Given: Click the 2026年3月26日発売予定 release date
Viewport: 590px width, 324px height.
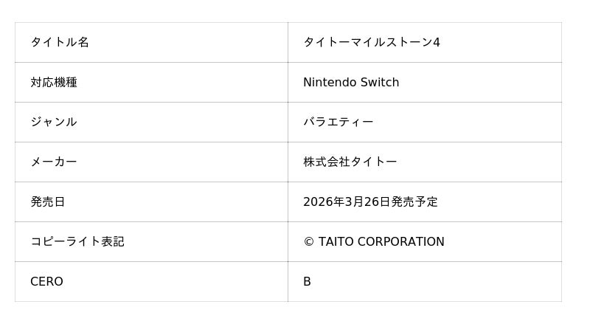Looking at the screenshot, I should pos(370,202).
